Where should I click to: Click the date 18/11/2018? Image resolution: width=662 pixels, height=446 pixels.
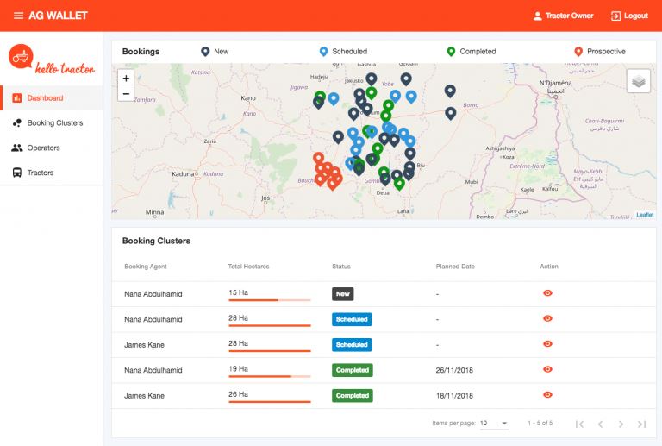point(454,396)
